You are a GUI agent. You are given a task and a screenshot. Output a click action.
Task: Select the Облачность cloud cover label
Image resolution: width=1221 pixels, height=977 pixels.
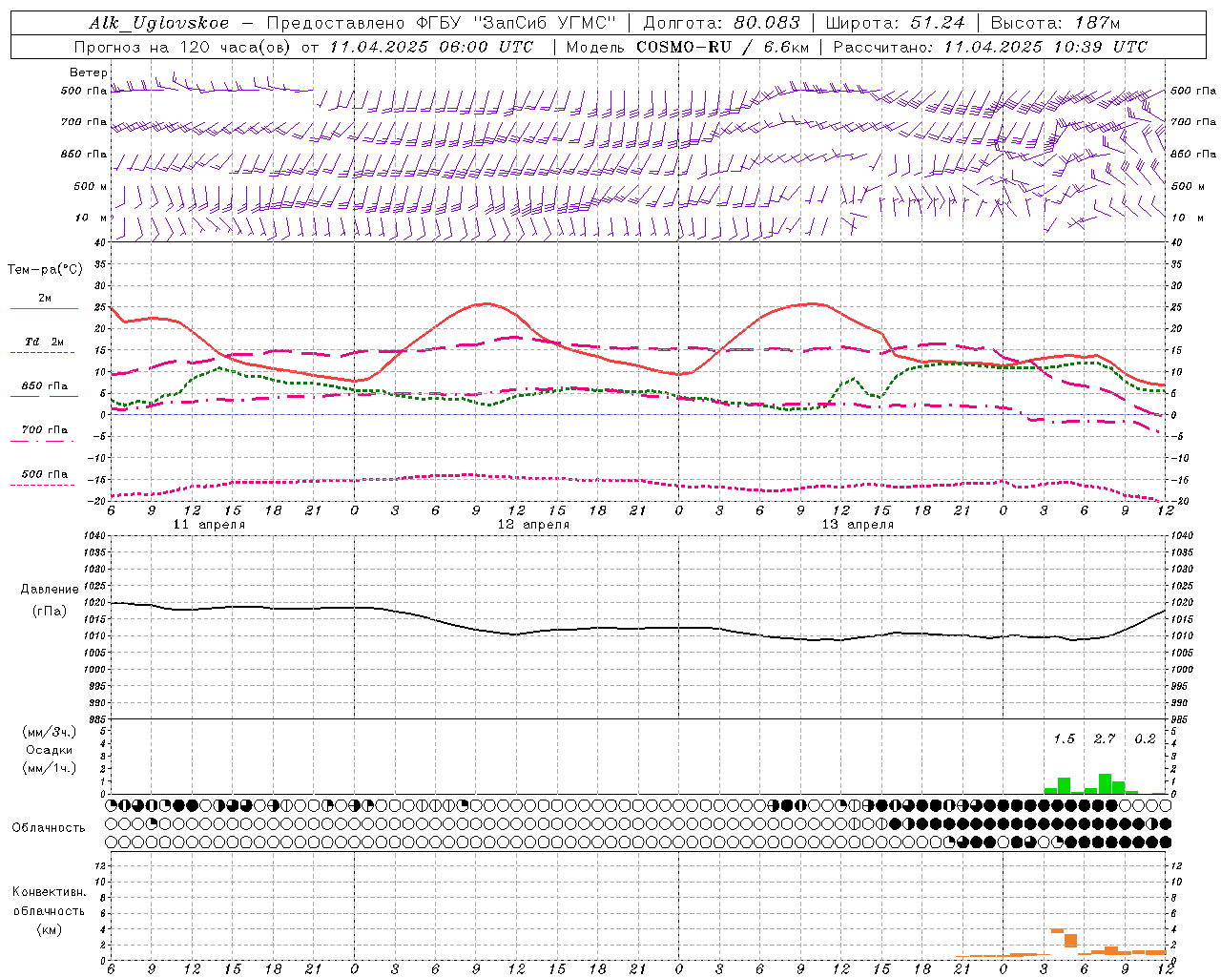[x=49, y=828]
